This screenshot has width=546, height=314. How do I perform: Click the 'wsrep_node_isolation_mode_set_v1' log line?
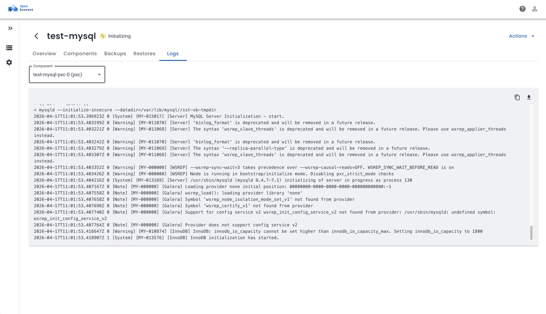tap(194, 199)
